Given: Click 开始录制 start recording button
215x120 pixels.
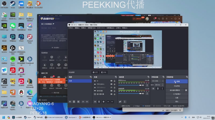Looking at the screenshot, I should (x=177, y=86).
